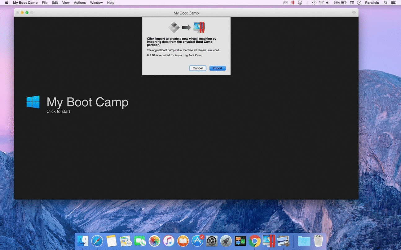Click the Boot Camp to Parallels graphic in dialog
Image resolution: width=401 pixels, height=250 pixels.
(x=186, y=28)
